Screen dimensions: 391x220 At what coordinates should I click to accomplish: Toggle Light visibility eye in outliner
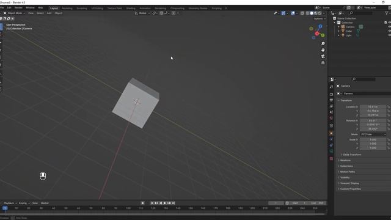click(x=390, y=35)
